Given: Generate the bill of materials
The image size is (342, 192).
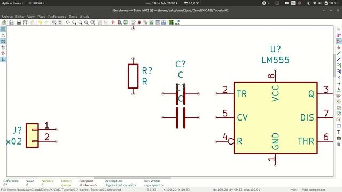Looking at the screenshot, I should pos(164,22).
